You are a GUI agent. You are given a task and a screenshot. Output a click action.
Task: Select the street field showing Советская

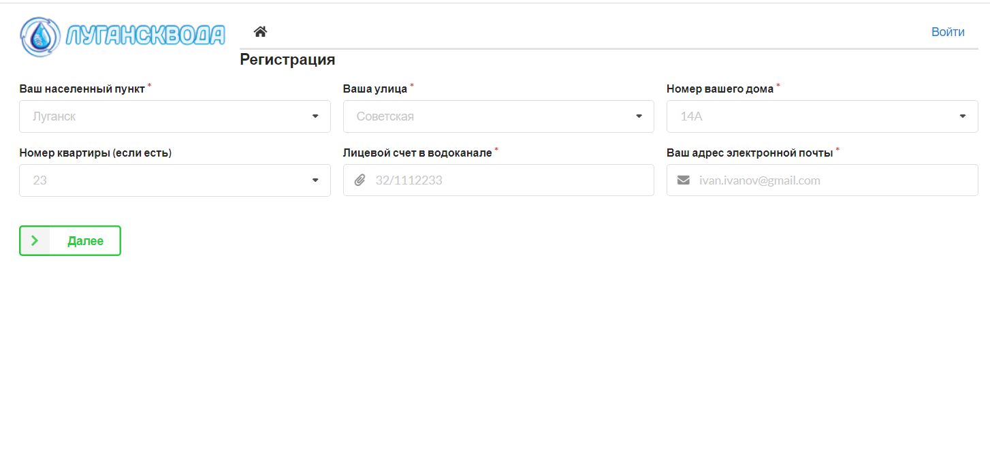(487, 116)
